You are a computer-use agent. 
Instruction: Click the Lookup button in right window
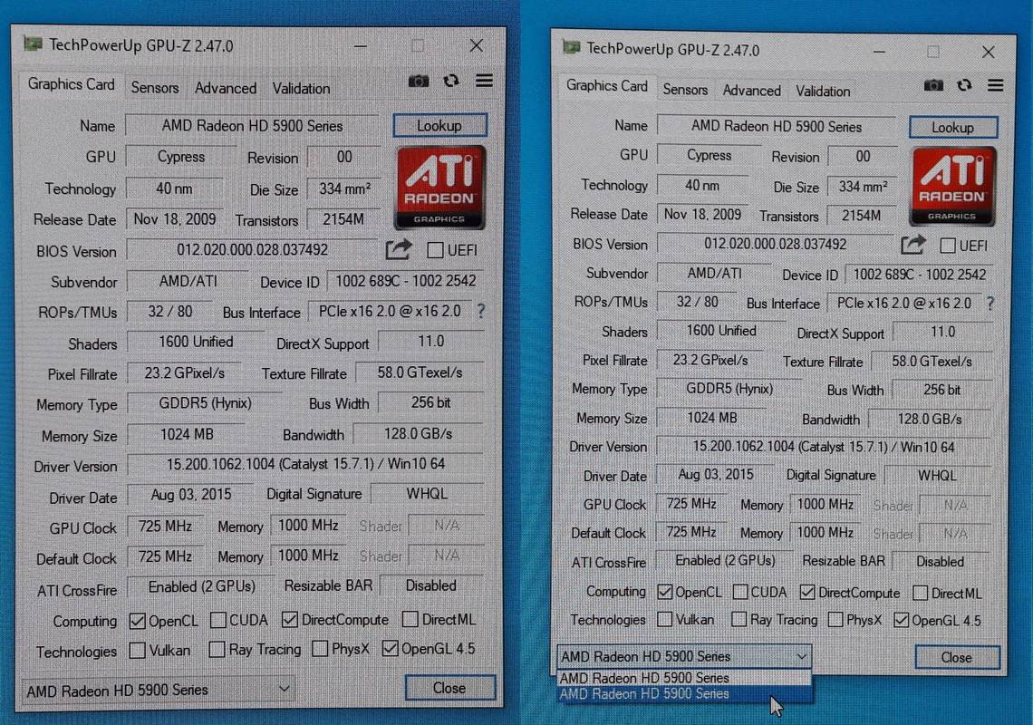tap(952, 127)
